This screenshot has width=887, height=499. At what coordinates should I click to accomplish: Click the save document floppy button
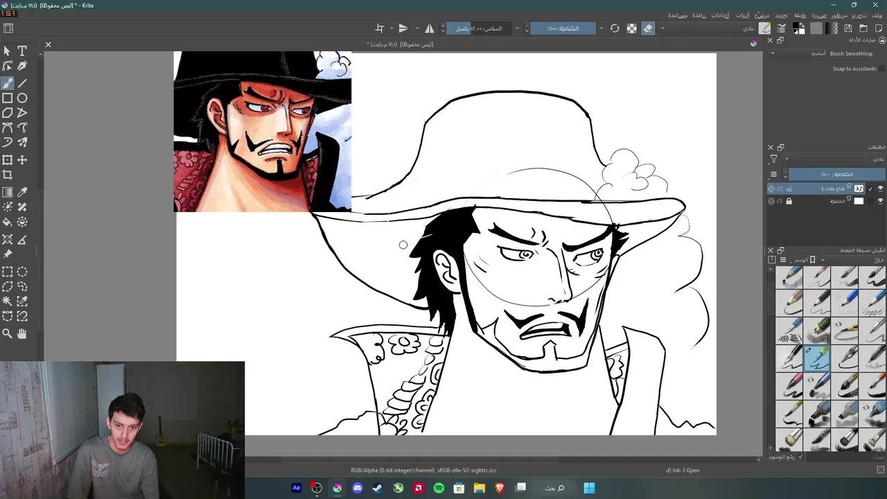tap(848, 28)
